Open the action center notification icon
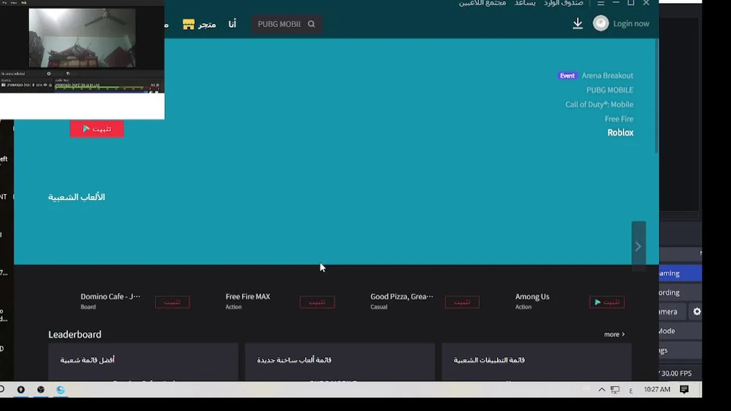The height and width of the screenshot is (411, 731). [x=684, y=389]
